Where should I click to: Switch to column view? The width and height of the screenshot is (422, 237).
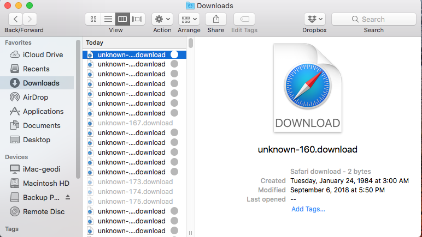(123, 19)
